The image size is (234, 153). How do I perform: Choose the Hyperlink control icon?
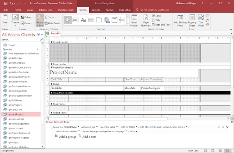click(106, 20)
